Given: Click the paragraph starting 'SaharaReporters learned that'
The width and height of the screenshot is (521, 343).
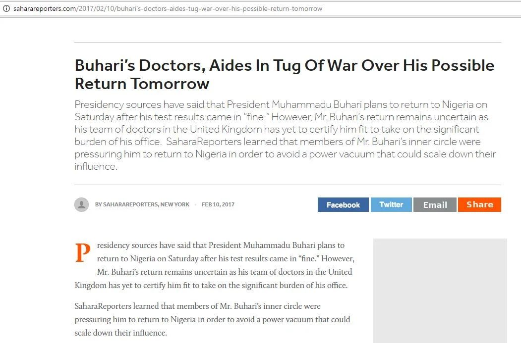Looking at the screenshot, I should click(212, 319).
